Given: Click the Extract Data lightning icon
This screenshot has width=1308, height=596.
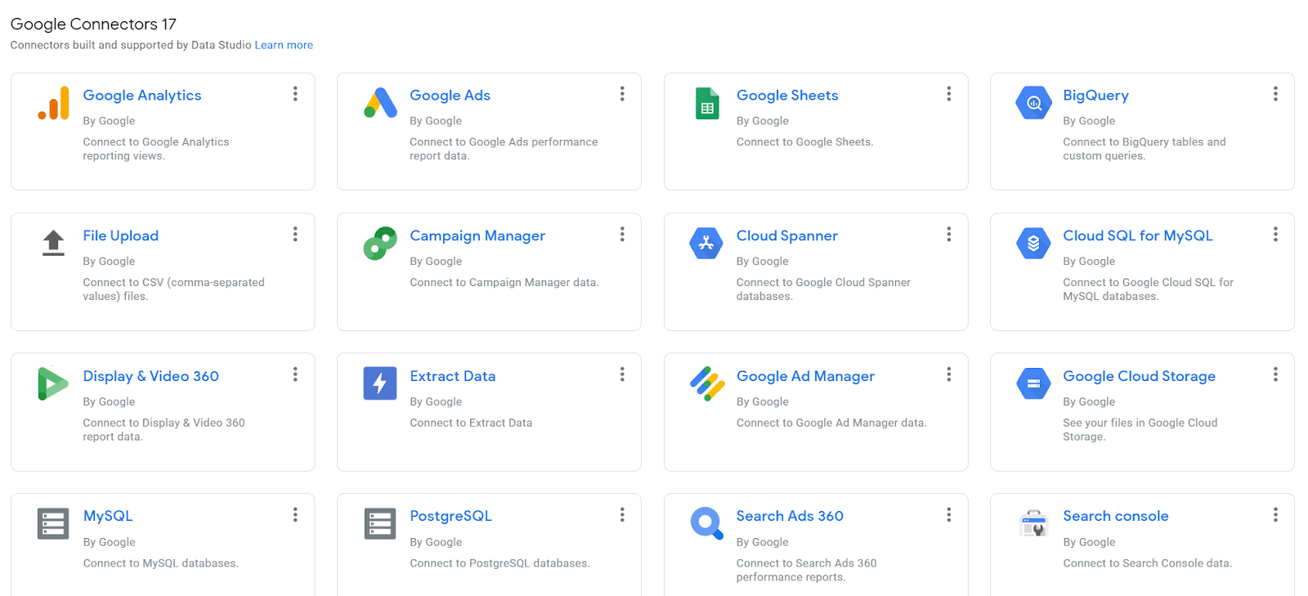Looking at the screenshot, I should [380, 383].
